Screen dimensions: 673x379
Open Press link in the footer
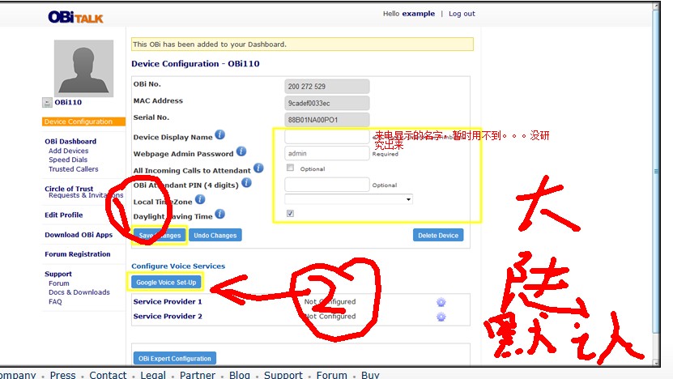(x=62, y=375)
